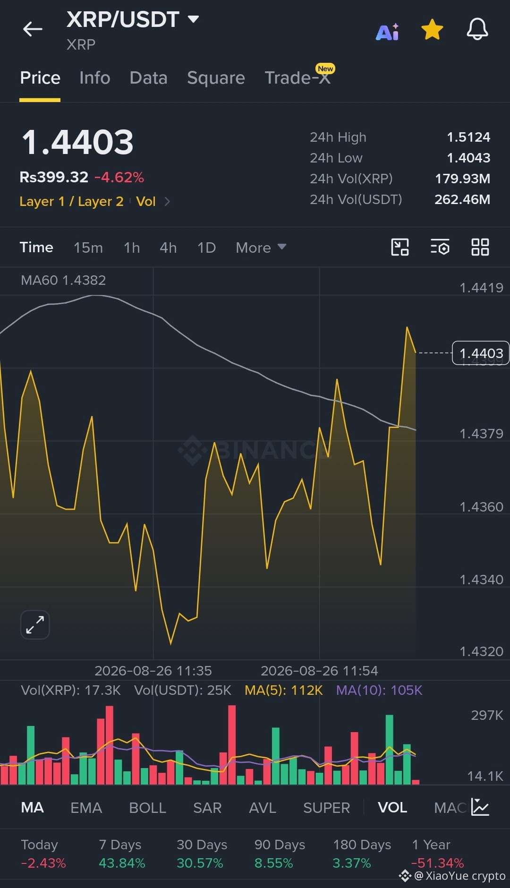Viewport: 510px width, 888px height.
Task: Tap the 24h Vol(USDT) value 262.46M
Action: (462, 200)
